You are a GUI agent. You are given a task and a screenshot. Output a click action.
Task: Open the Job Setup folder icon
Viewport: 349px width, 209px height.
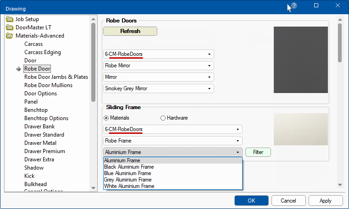pos(10,19)
